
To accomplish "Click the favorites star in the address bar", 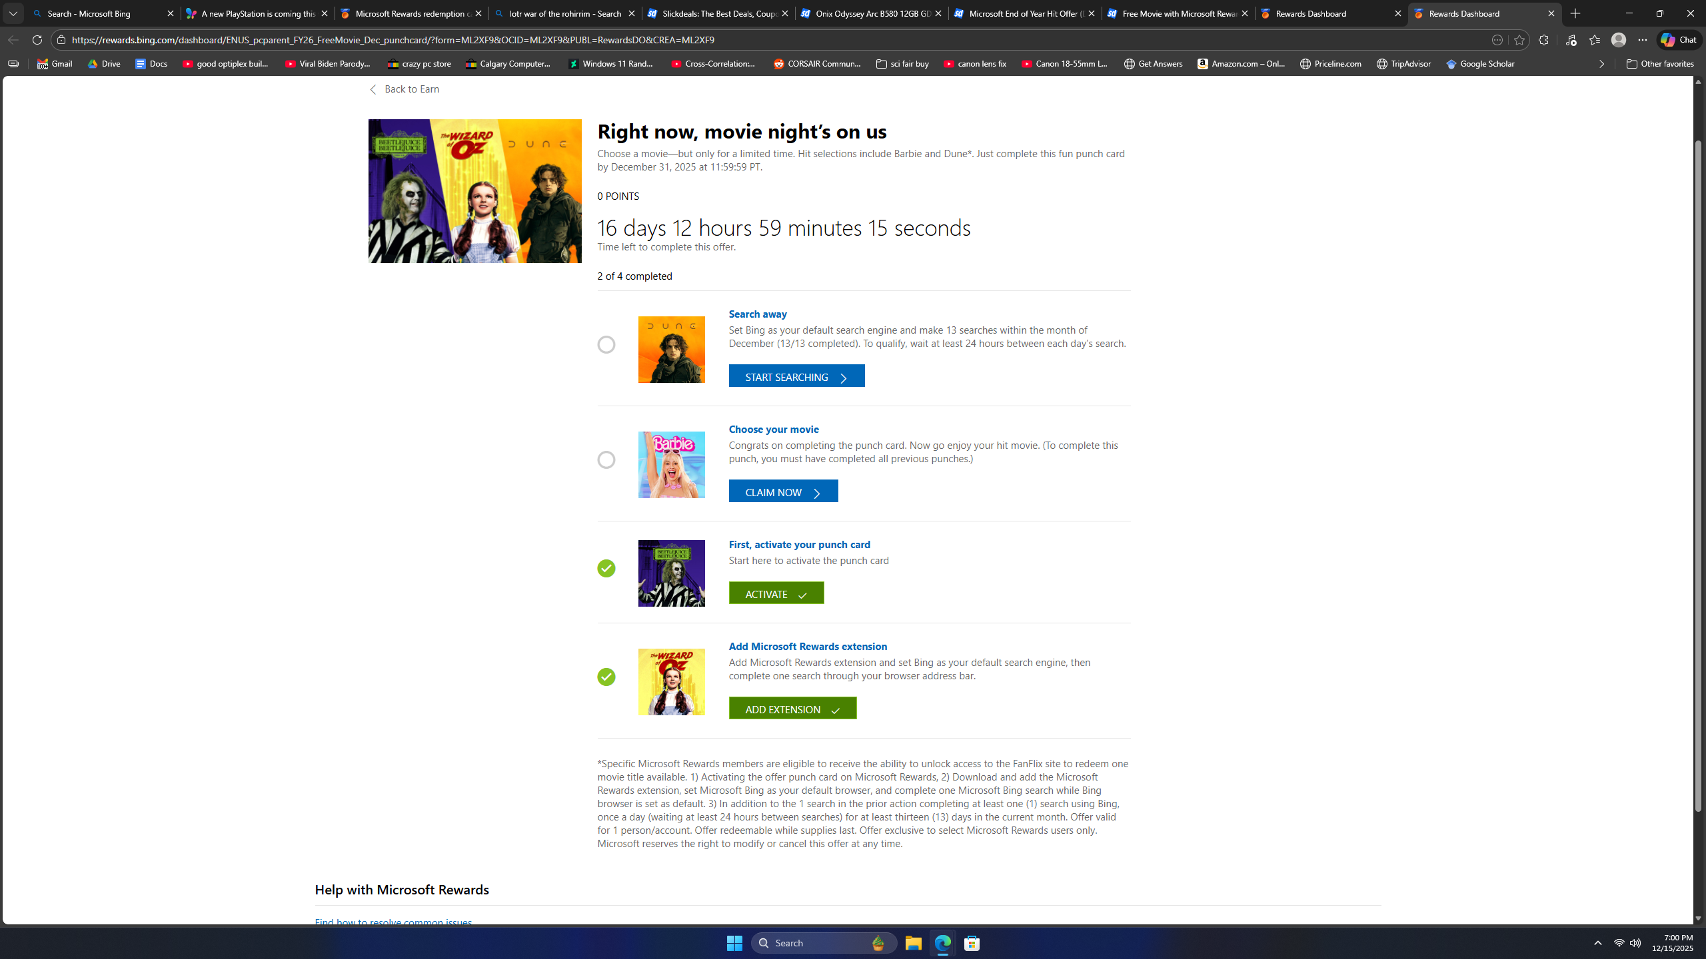I will 1519,39.
